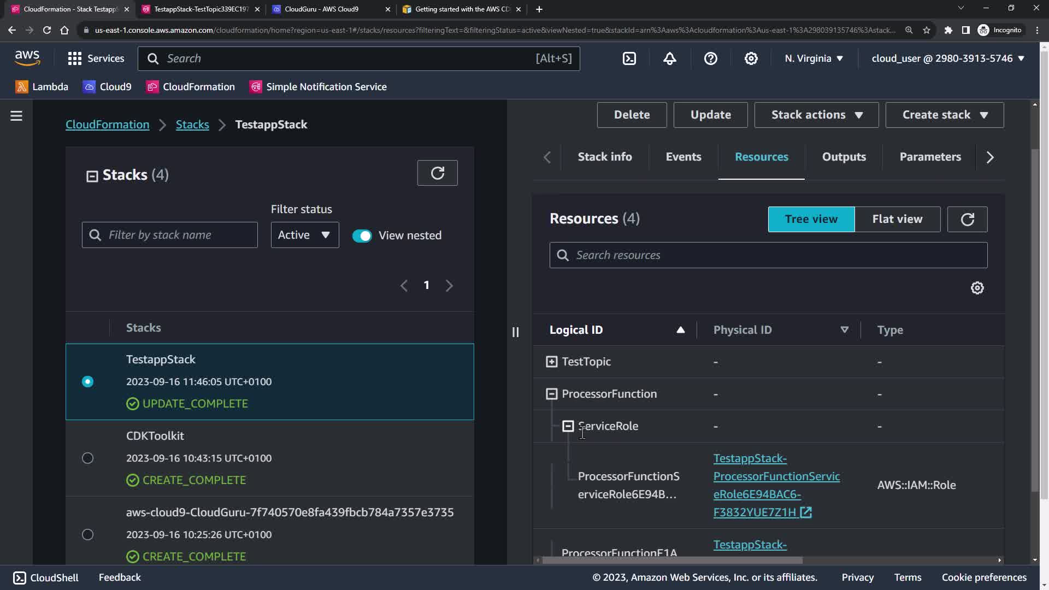The height and width of the screenshot is (590, 1049).
Task: Switch to the Outputs tab
Action: (844, 157)
